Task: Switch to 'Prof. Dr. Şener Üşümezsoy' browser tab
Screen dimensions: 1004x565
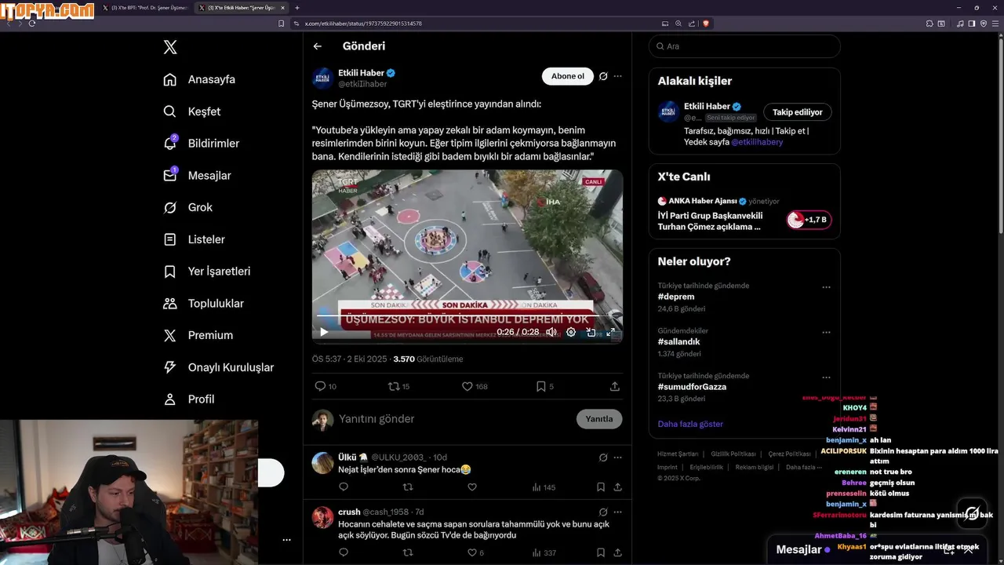Action: coord(146,7)
